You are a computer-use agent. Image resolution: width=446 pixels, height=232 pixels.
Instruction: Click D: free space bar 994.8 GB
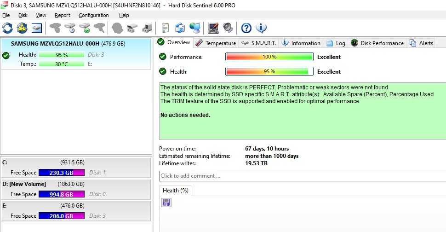pyautogui.click(x=62, y=194)
